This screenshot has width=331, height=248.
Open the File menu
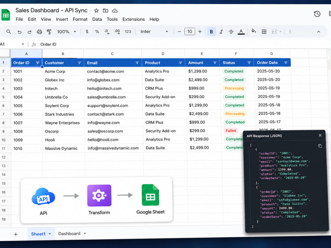(x=19, y=19)
